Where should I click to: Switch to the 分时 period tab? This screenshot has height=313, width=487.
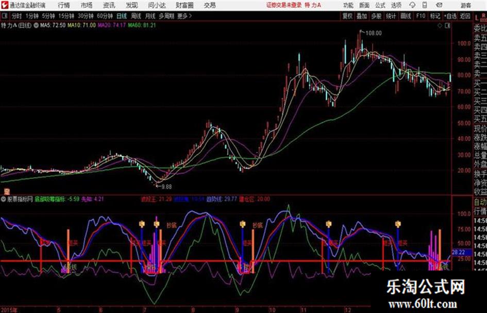click(16, 16)
